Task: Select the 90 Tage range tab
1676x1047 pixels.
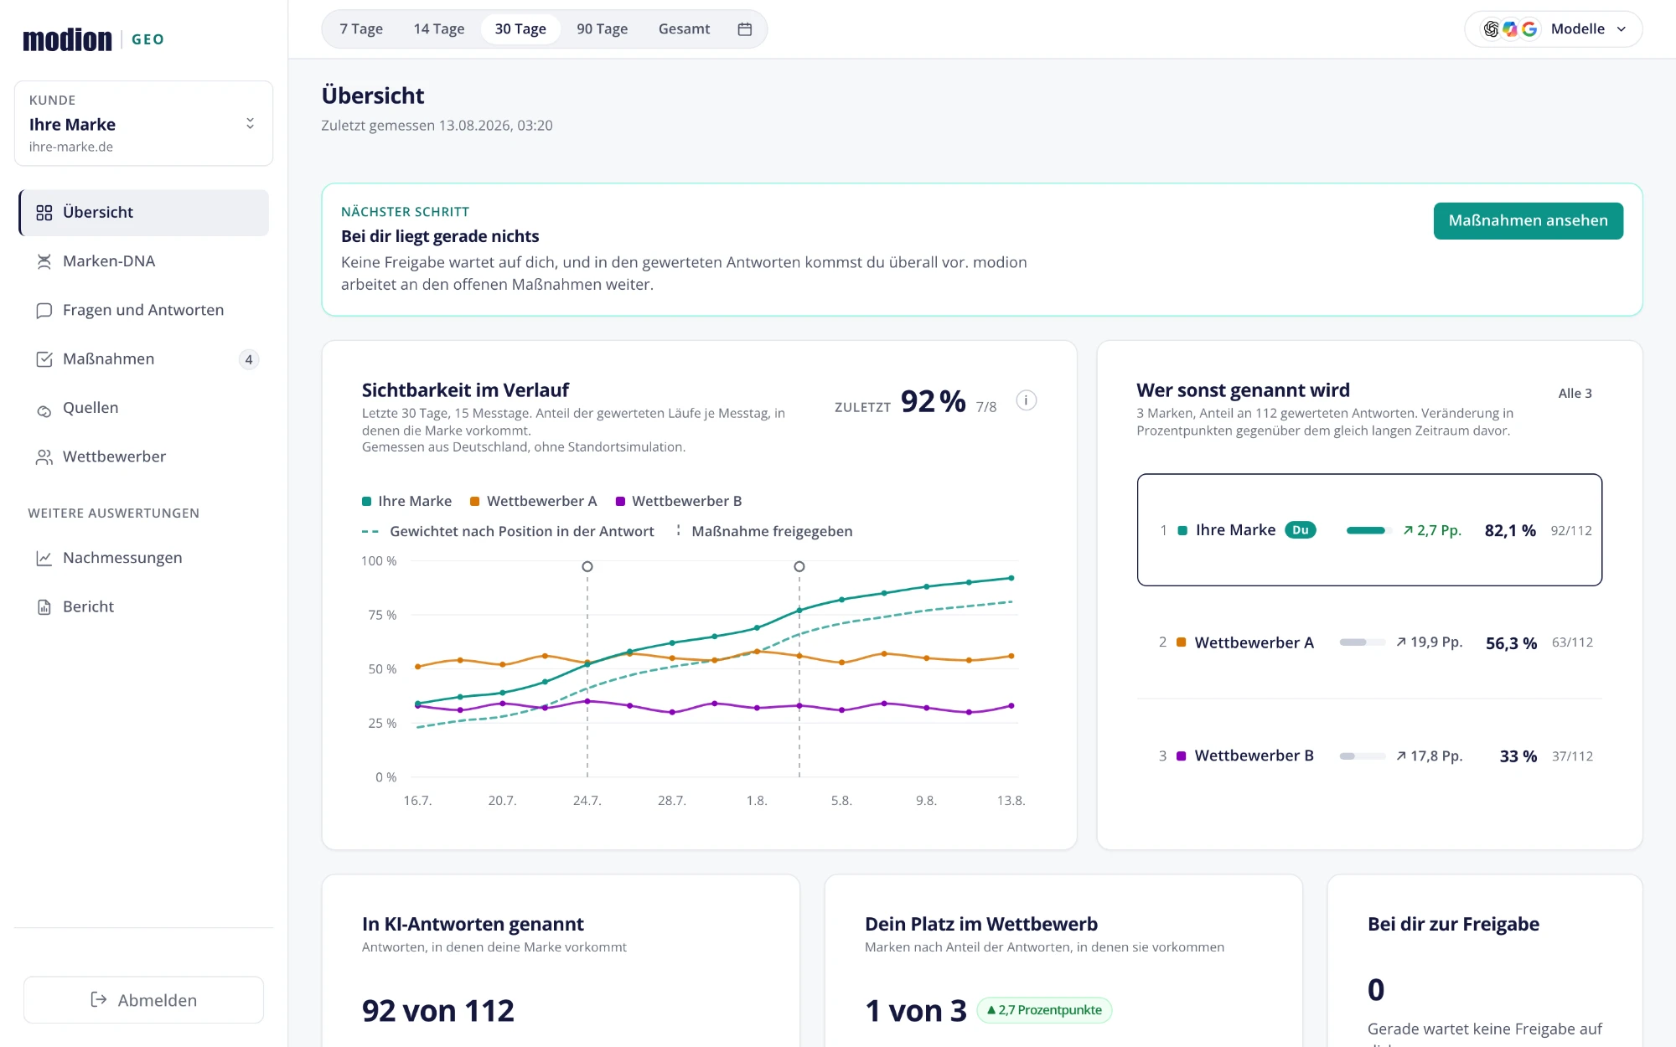Action: coord(602,29)
